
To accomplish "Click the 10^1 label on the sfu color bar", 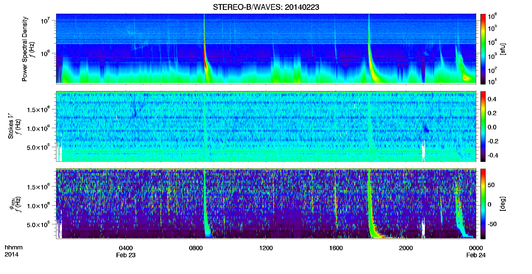I will coord(492,81).
